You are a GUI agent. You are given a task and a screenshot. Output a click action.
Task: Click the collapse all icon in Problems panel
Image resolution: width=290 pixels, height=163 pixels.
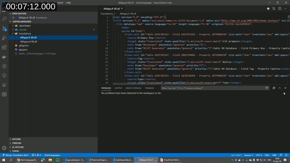pos(274,88)
